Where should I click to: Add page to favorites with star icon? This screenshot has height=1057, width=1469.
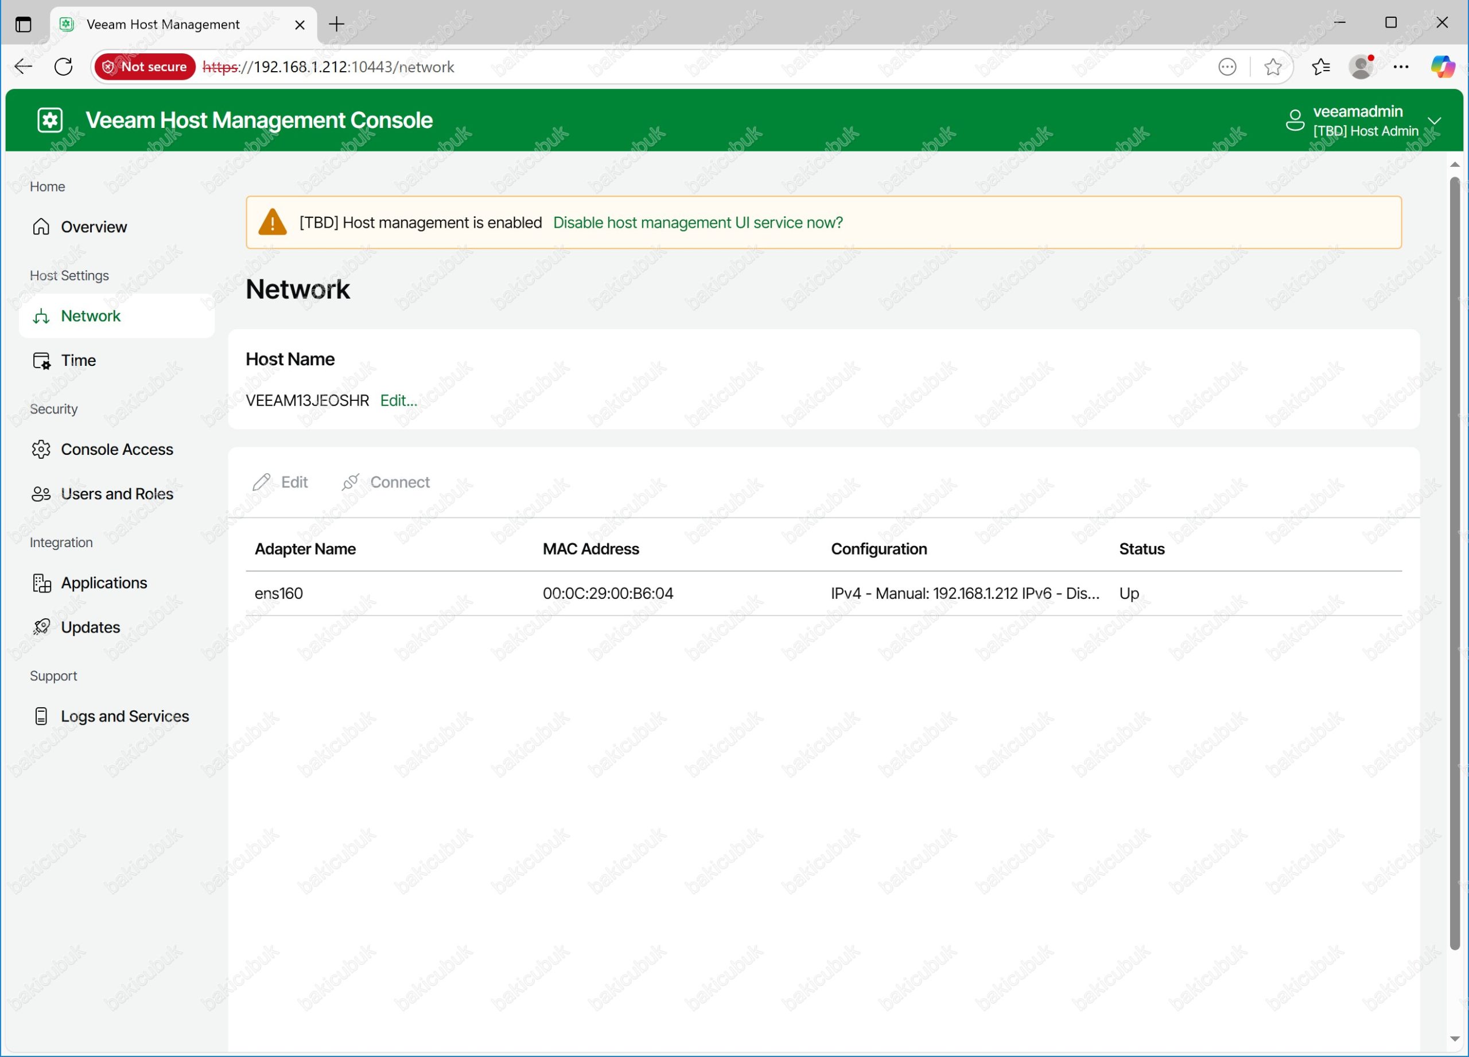tap(1273, 67)
